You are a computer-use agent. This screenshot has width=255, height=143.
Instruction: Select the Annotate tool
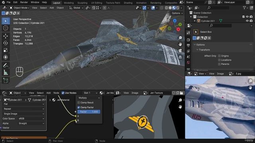point(6,65)
